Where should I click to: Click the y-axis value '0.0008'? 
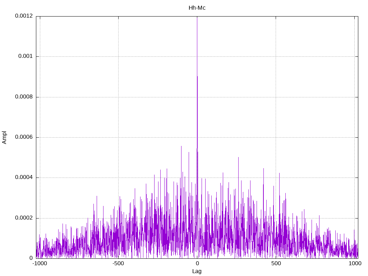point(24,97)
